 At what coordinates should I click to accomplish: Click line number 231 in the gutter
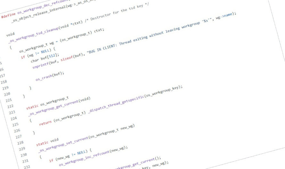click(25, 161)
